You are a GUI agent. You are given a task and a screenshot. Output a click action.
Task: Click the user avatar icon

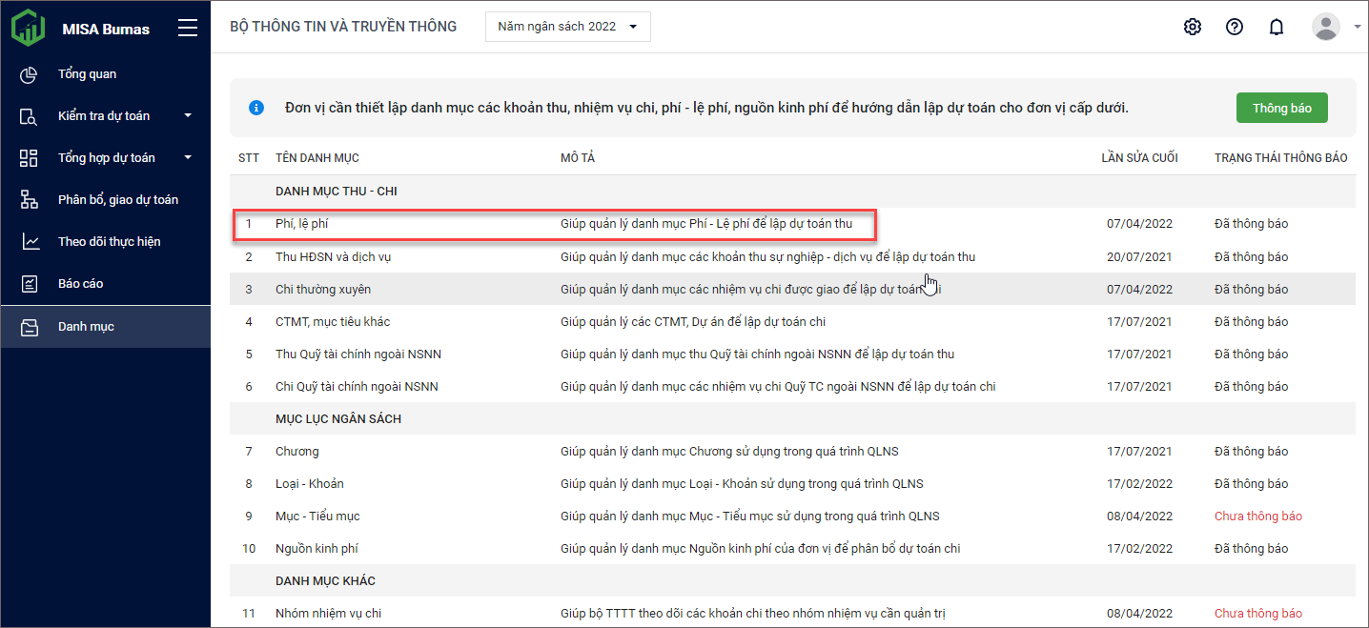1325,27
